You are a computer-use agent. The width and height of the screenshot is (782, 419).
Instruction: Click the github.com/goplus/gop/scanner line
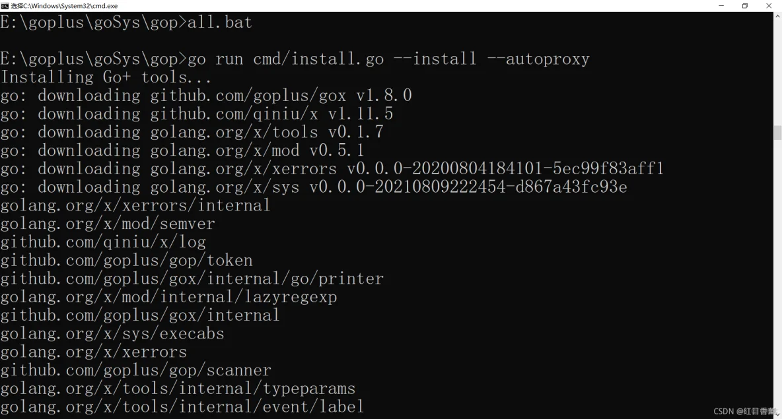tap(135, 370)
